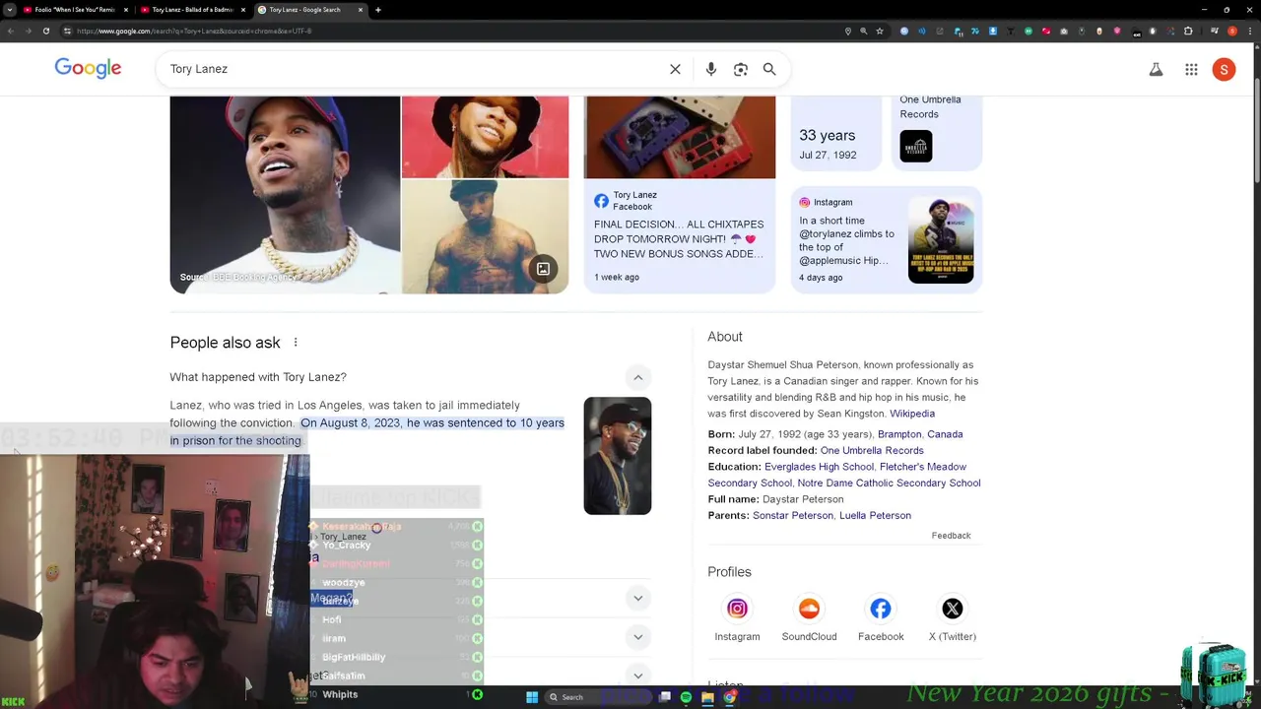Image resolution: width=1261 pixels, height=709 pixels.
Task: Open the People also ask answer thumbnail
Action: coord(618,456)
